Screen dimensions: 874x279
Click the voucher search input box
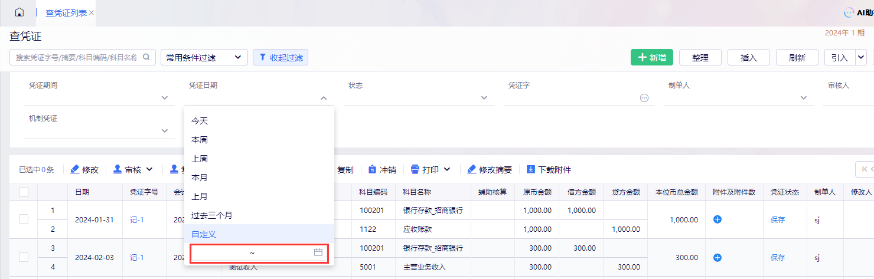click(x=77, y=57)
